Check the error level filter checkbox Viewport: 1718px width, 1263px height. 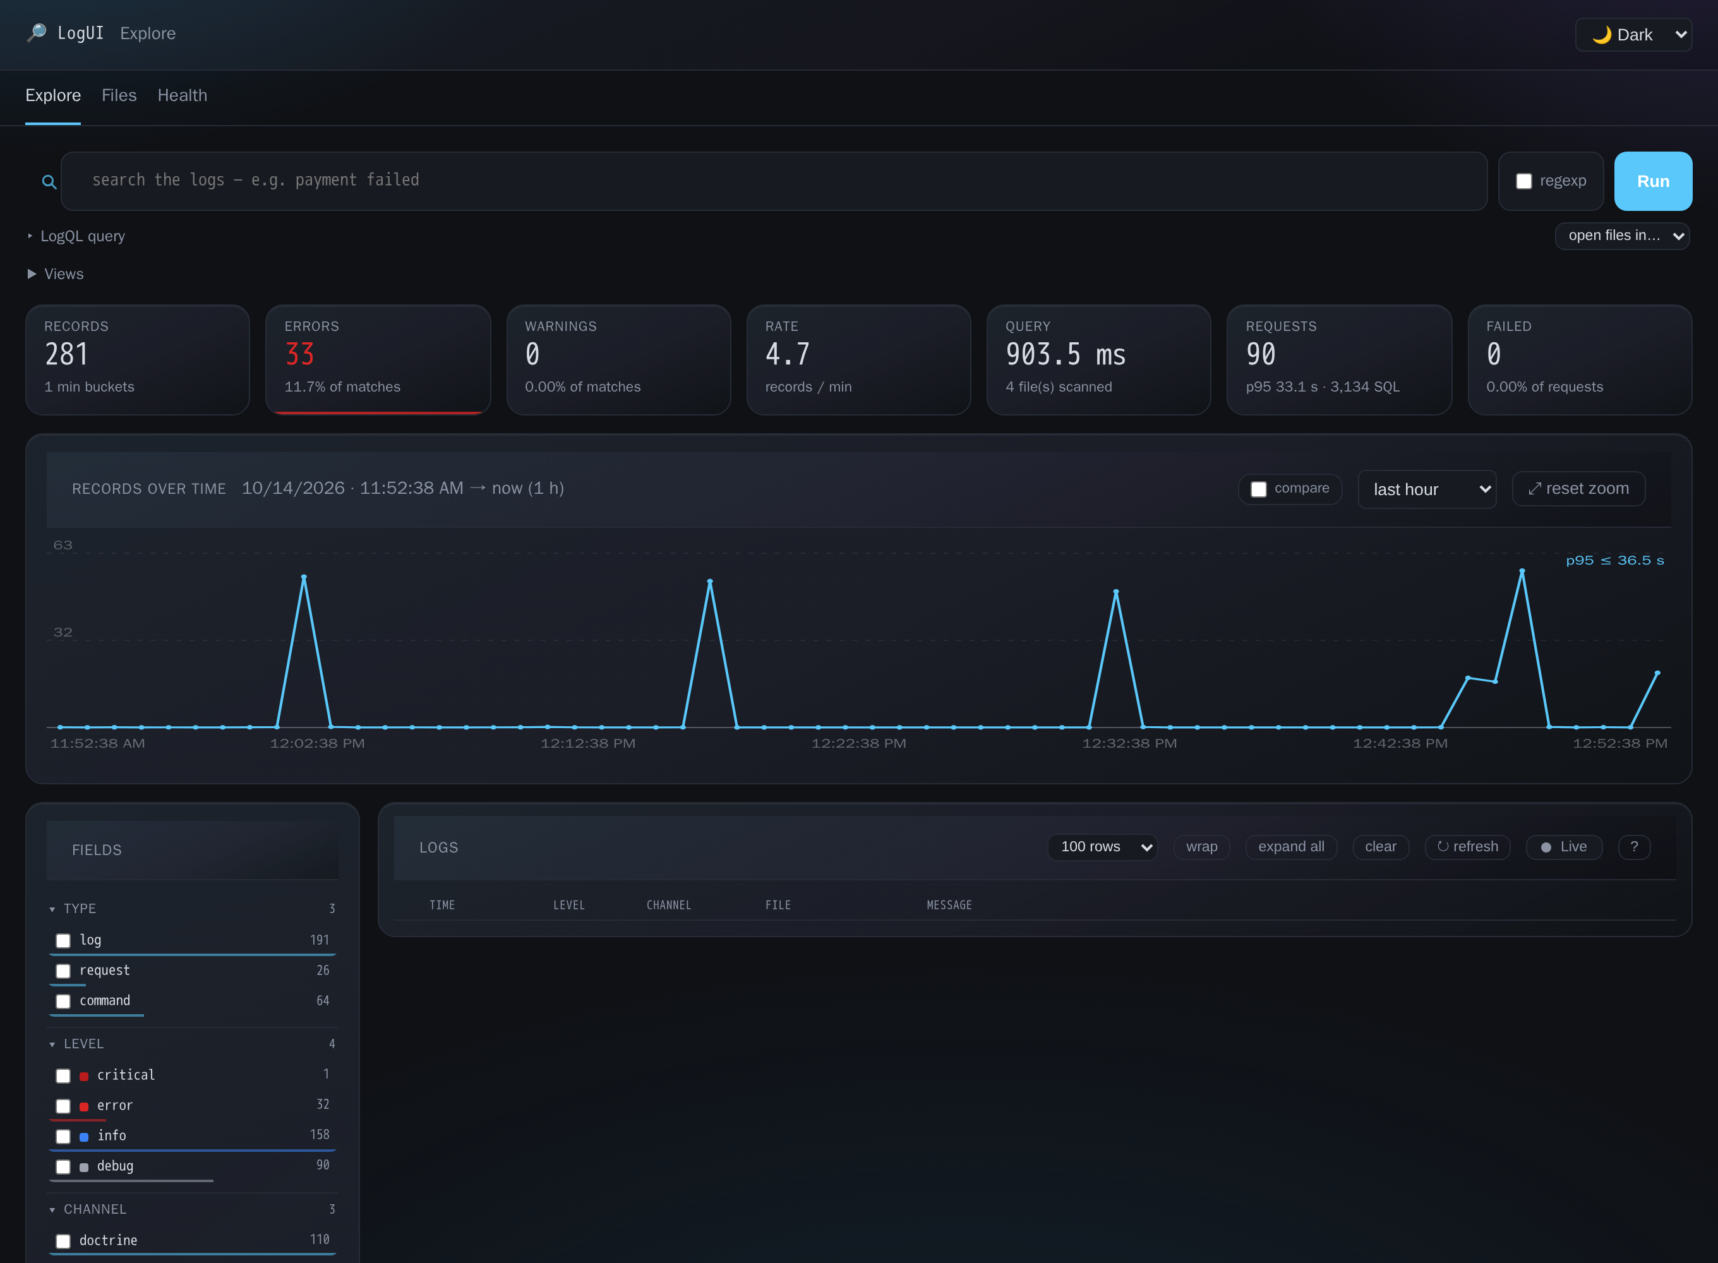coord(63,1106)
